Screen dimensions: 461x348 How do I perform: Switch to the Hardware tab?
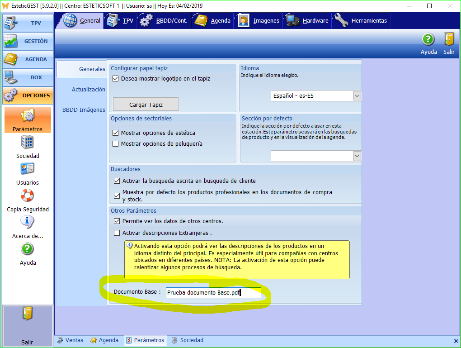coord(308,21)
